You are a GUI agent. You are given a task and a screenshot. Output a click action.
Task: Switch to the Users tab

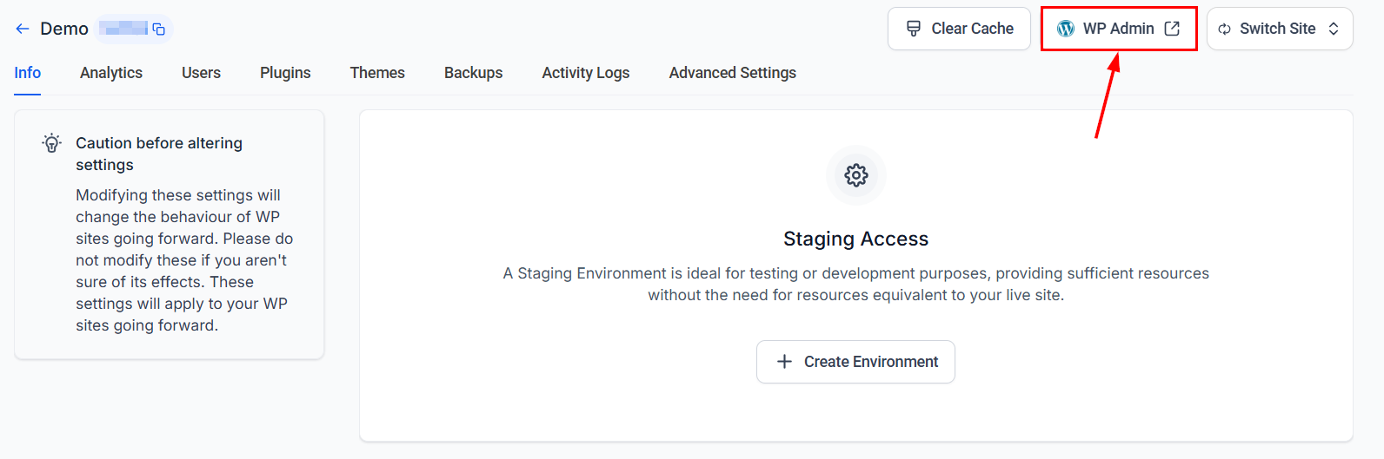[201, 73]
